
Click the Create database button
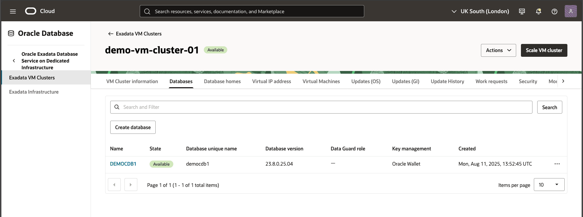click(x=133, y=127)
